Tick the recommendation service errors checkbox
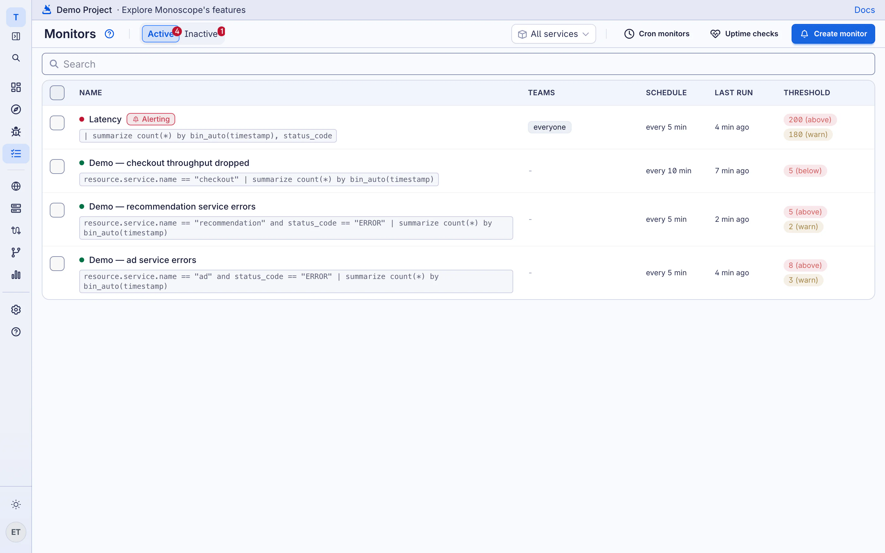The width and height of the screenshot is (885, 553). tap(57, 210)
